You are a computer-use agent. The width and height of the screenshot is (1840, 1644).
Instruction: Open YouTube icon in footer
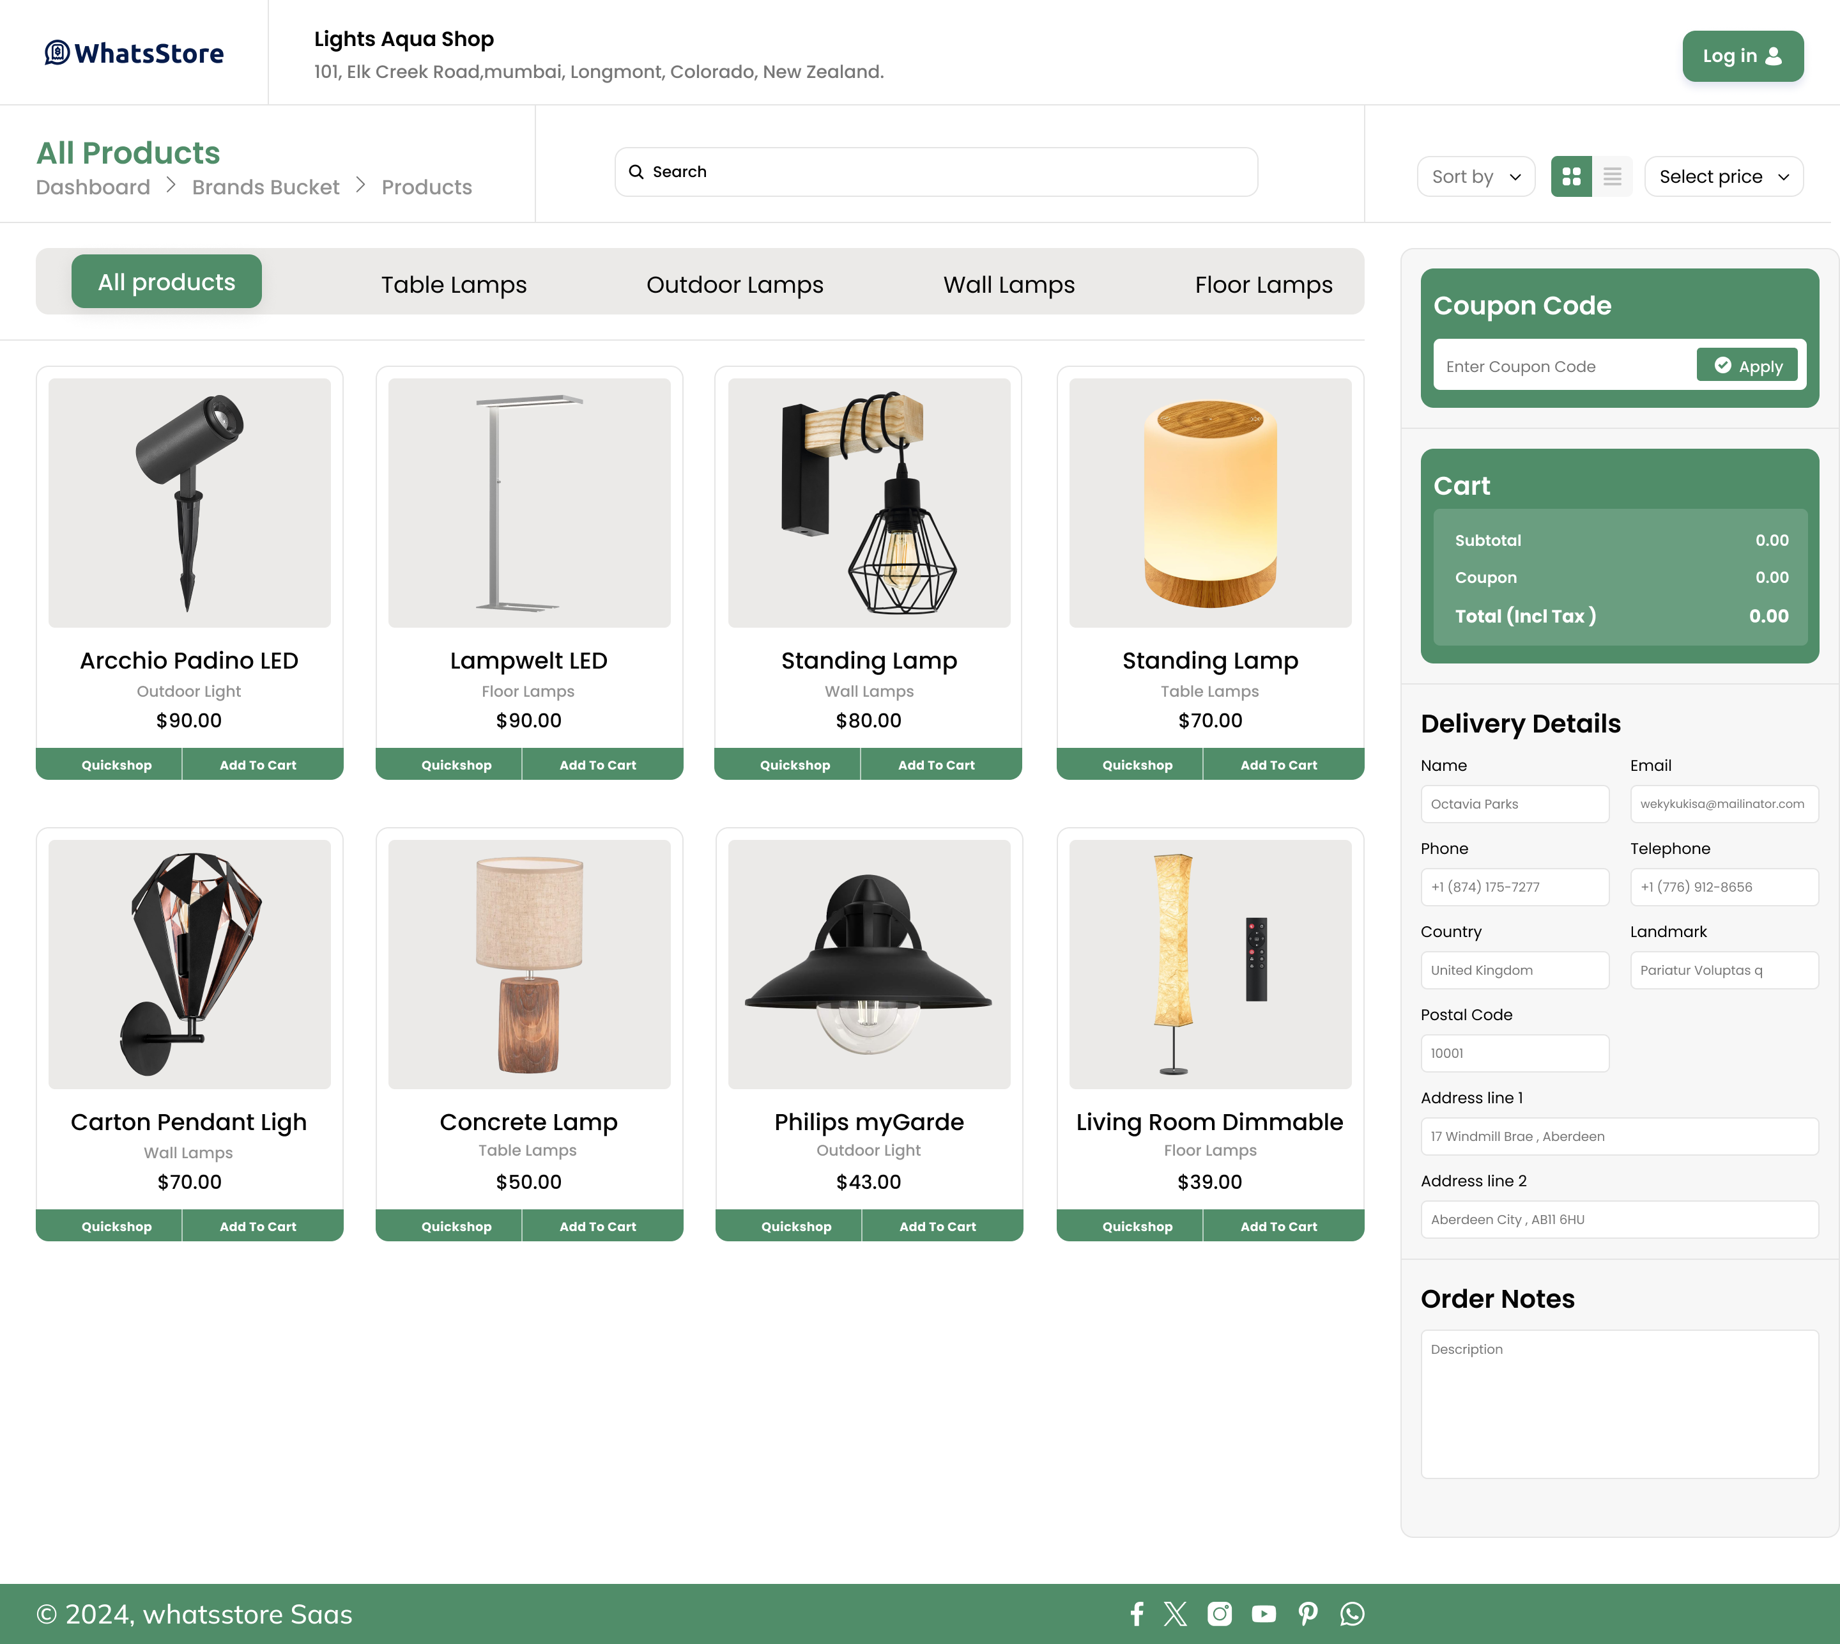[x=1263, y=1613]
